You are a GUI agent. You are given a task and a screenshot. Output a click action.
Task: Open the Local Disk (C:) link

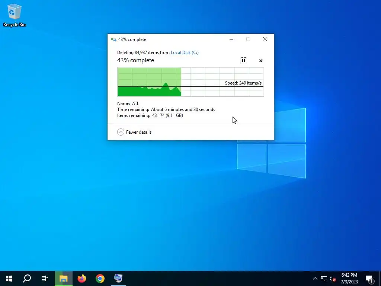185,52
